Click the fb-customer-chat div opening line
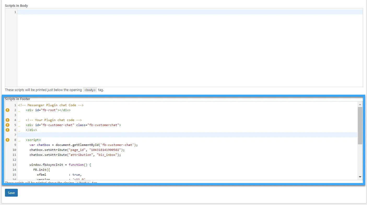The height and width of the screenshot is (205, 367). (73, 125)
